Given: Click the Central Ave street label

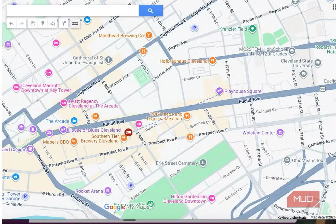Looking at the screenshot, I should [x=276, y=178].
